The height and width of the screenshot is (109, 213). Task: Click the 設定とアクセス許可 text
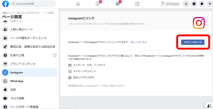coord(84,77)
